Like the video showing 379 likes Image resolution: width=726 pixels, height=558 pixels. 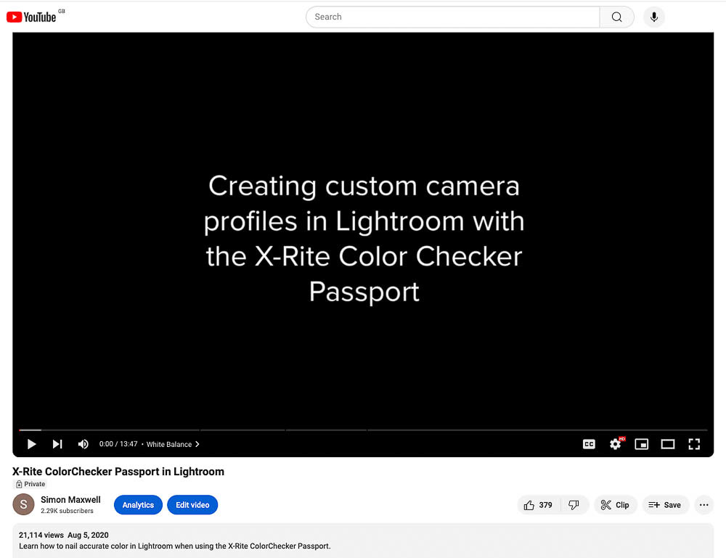[538, 505]
